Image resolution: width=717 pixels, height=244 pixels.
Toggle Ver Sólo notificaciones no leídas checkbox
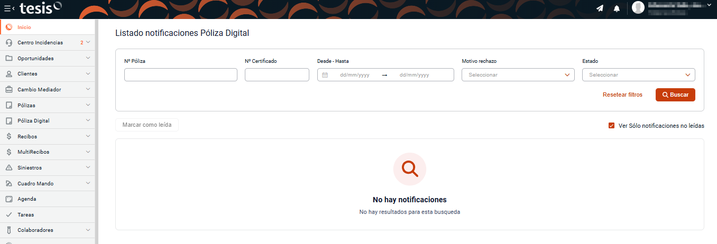612,126
